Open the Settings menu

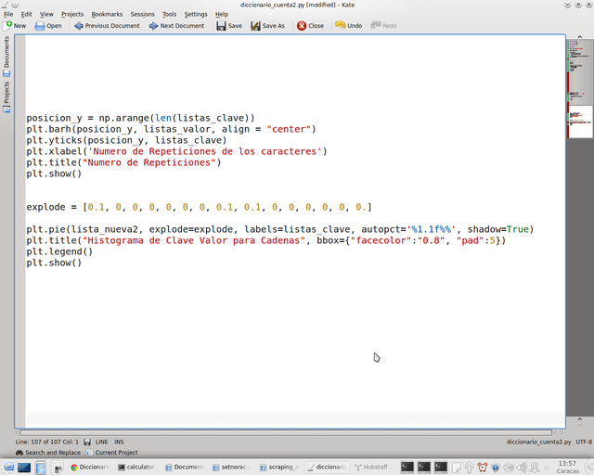(196, 15)
